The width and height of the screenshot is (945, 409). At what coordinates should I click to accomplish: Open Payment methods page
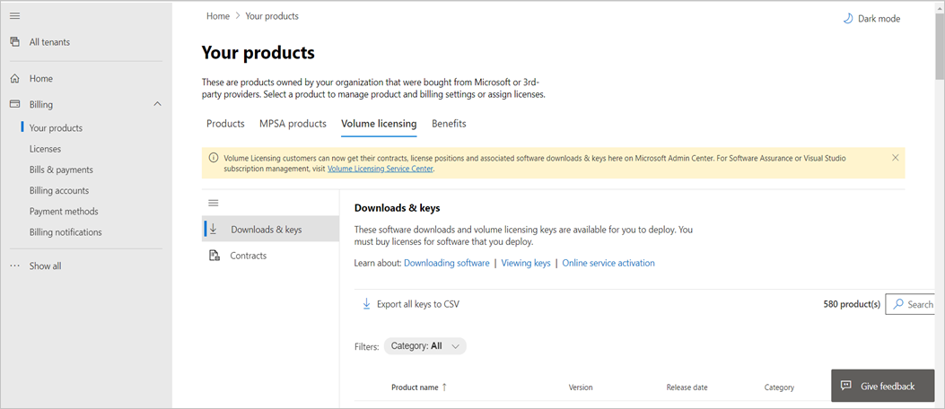(x=64, y=212)
